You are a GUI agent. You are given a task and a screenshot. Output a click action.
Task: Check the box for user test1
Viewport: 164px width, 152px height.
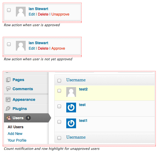59,122
